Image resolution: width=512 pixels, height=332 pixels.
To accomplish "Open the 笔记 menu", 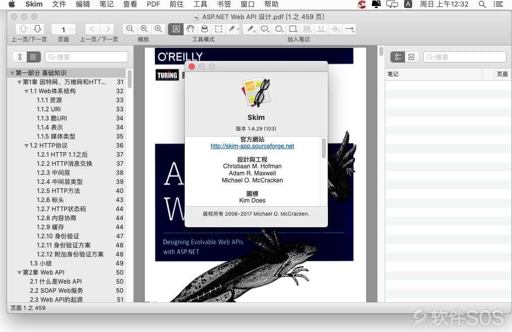I will (x=106, y=4).
